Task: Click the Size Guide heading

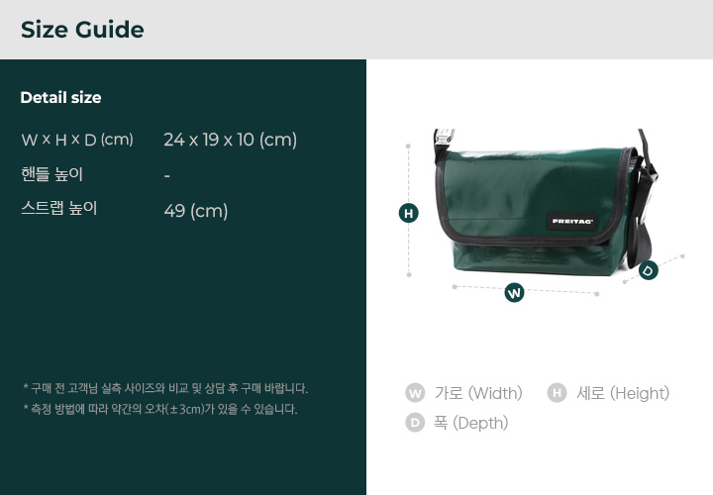Action: (x=82, y=30)
